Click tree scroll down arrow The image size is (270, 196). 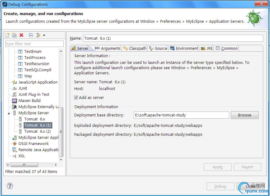pos(61,160)
